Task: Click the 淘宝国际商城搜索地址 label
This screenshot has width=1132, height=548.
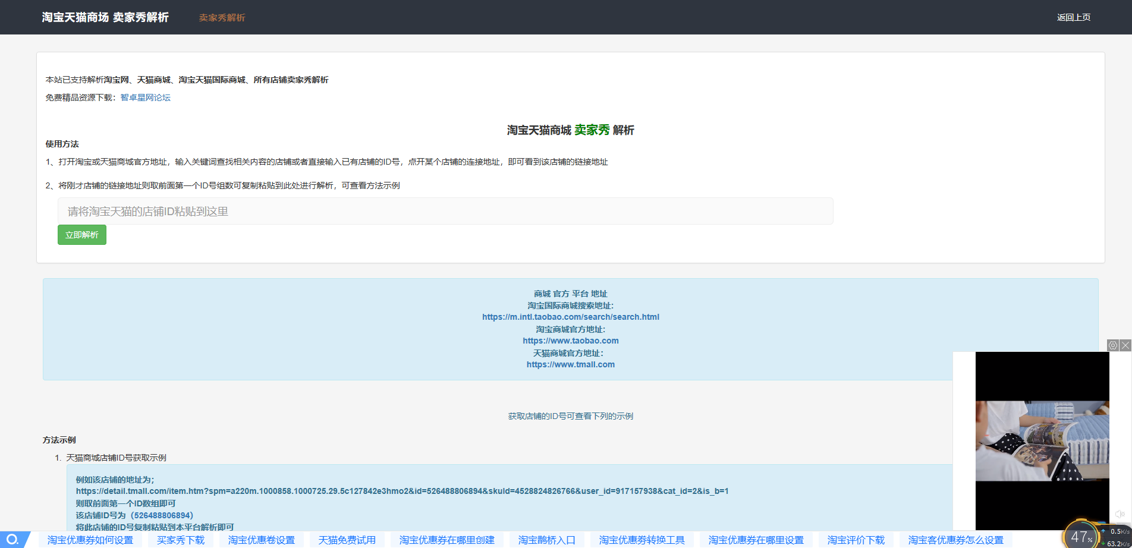Action: coord(571,306)
